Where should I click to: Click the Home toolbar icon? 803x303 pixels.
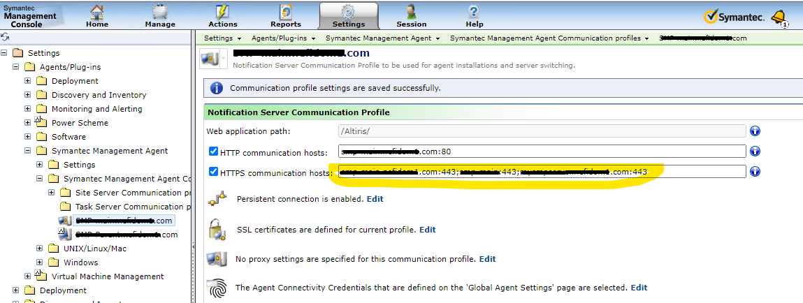(x=97, y=13)
